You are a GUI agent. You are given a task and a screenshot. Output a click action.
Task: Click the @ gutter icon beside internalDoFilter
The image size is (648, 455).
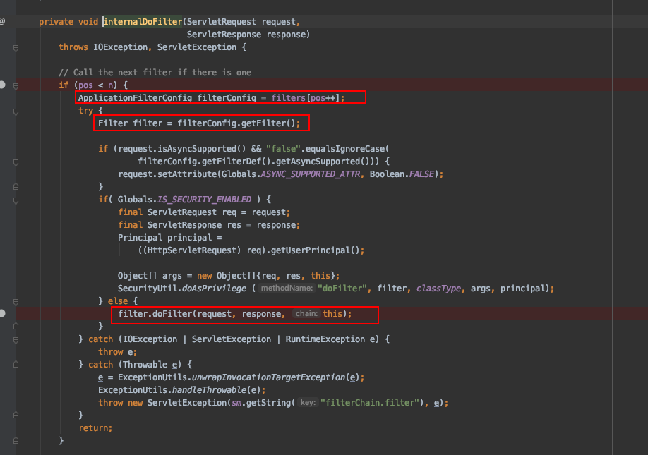pos(2,21)
